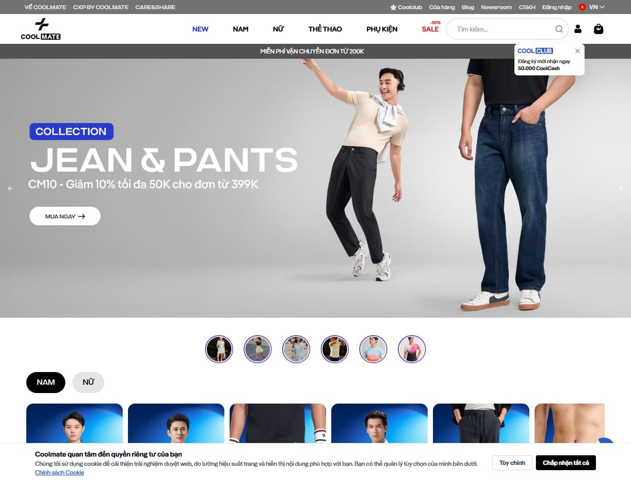Open the CARE&SHARE link
631x482 pixels.
[155, 7]
